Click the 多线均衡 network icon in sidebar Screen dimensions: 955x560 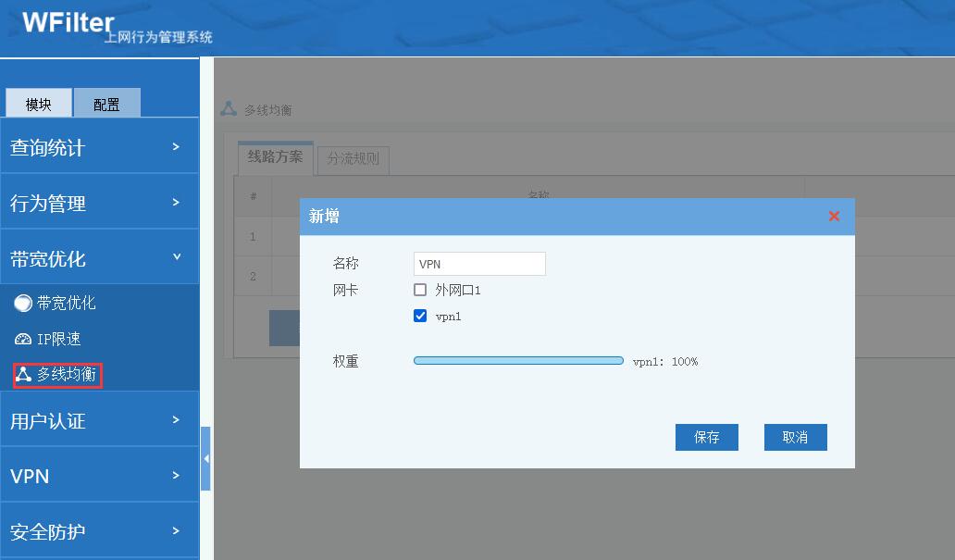coord(23,375)
